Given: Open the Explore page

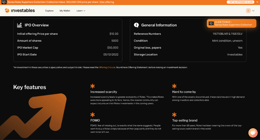Looking at the screenshot, I should pyautogui.click(x=49, y=11).
